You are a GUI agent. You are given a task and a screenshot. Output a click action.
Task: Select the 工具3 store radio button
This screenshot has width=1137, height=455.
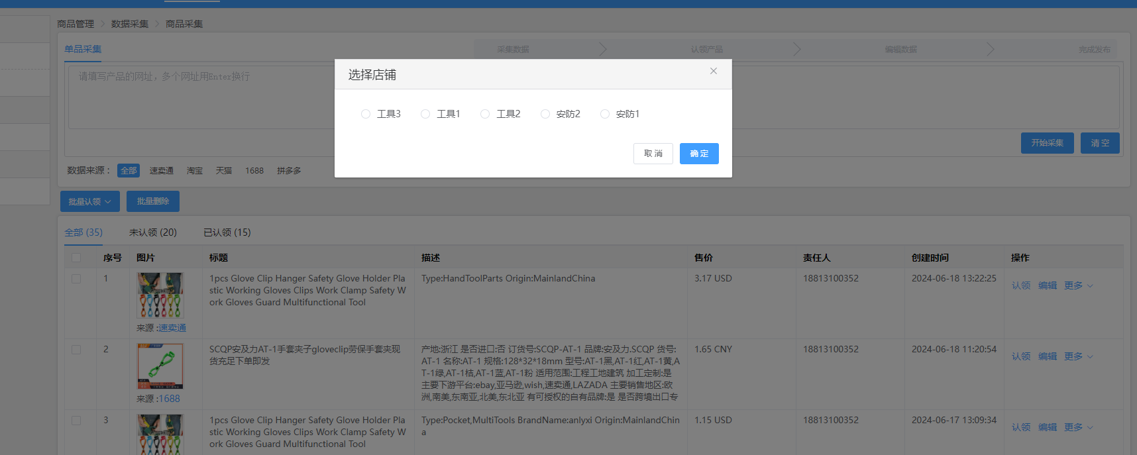pos(366,114)
